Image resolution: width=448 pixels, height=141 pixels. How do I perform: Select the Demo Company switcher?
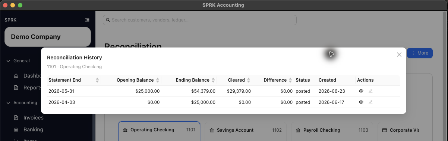click(x=48, y=37)
